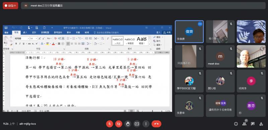Select the 李素幸 participant tile
This screenshot has width=268, height=130.
189,106
